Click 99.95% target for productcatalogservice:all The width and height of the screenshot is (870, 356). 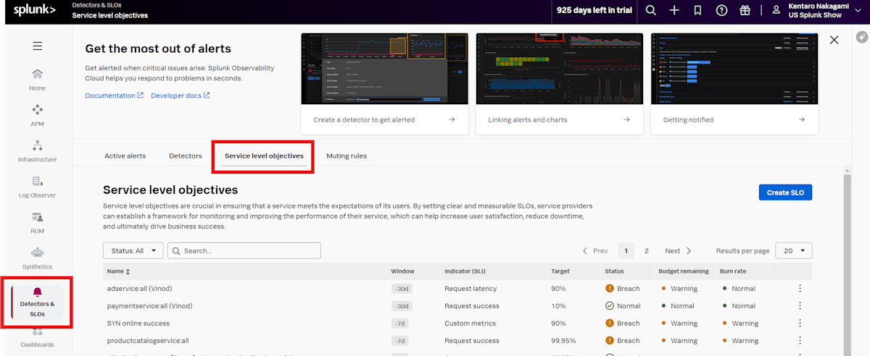pyautogui.click(x=562, y=341)
